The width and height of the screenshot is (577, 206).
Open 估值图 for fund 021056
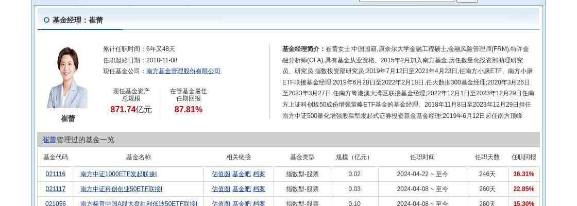[221, 203]
